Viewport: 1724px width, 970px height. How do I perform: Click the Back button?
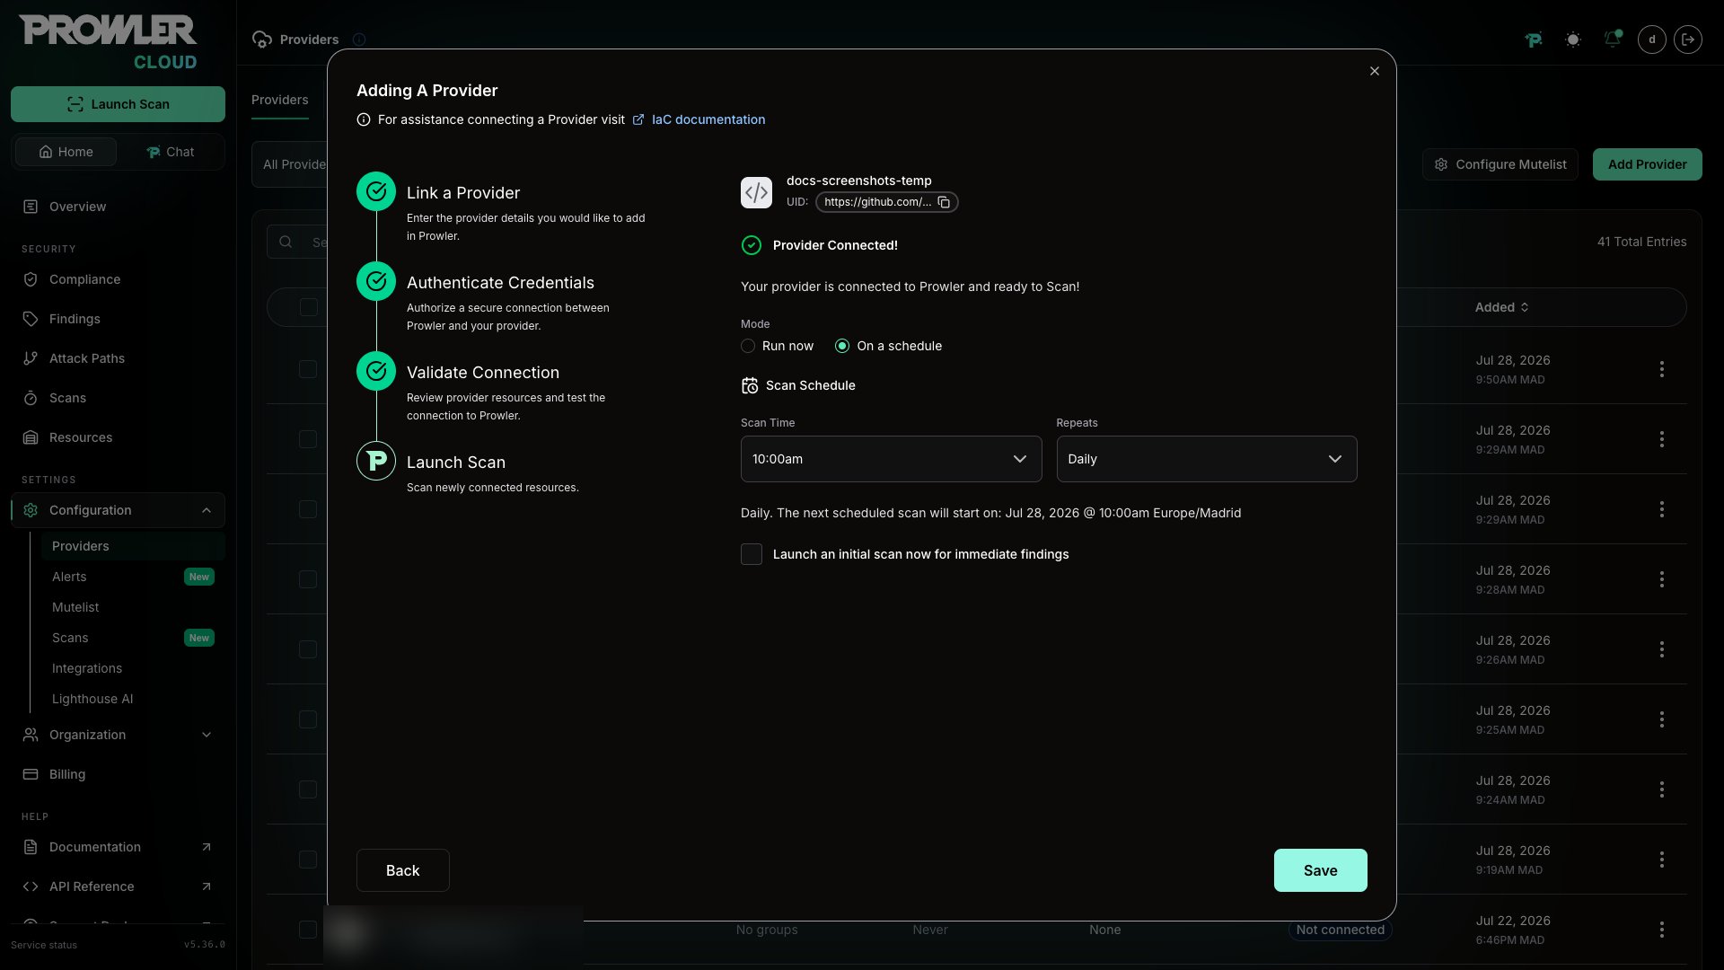click(402, 870)
